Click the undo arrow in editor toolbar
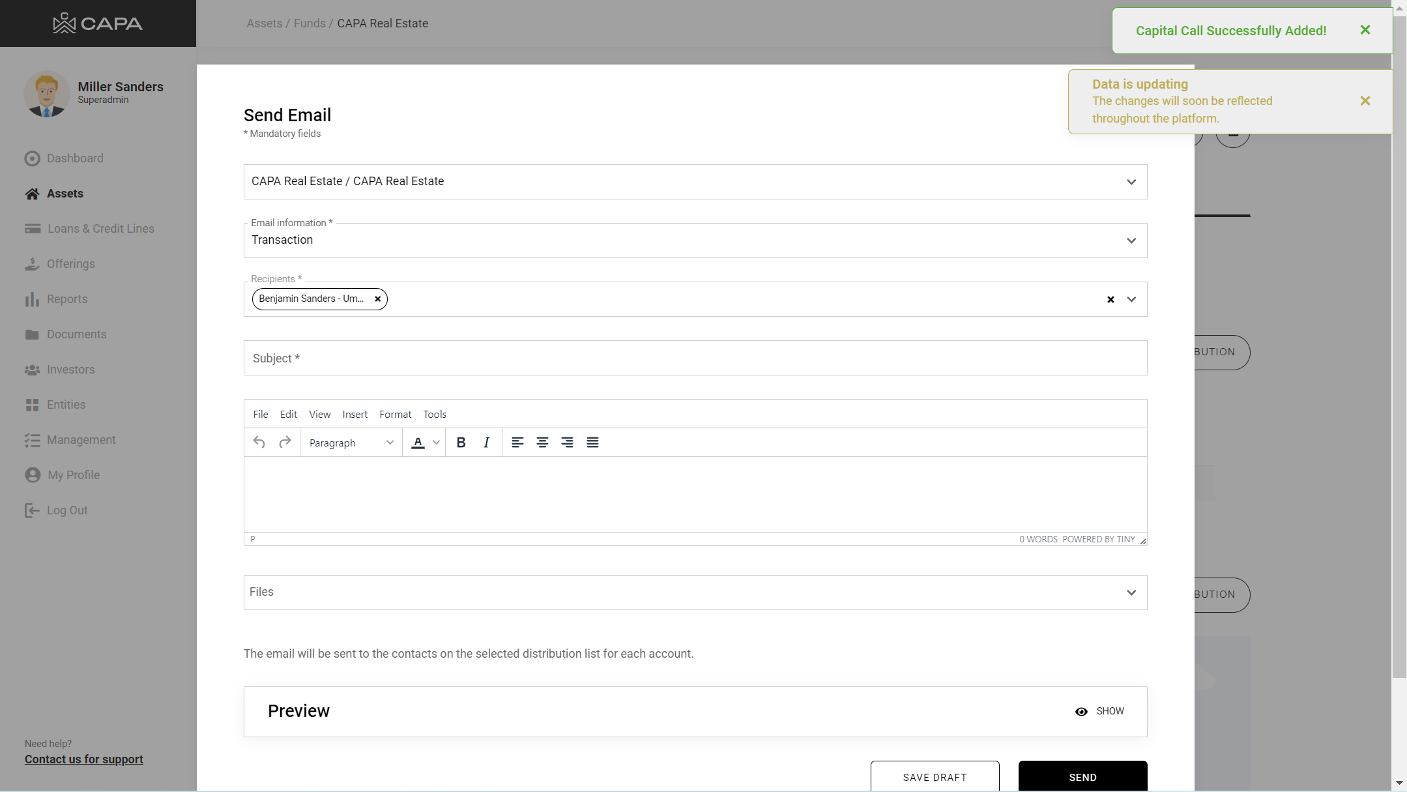This screenshot has width=1407, height=792. (259, 443)
